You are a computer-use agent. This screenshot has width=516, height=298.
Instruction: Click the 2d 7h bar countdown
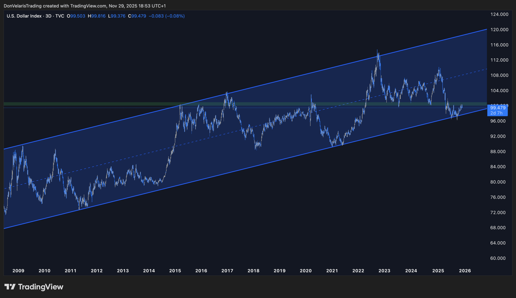496,113
